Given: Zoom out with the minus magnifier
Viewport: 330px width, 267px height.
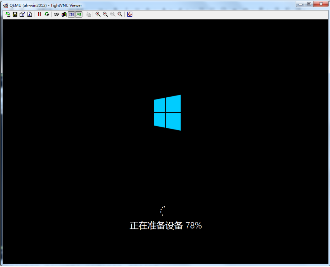Looking at the screenshot, I should (x=105, y=14).
